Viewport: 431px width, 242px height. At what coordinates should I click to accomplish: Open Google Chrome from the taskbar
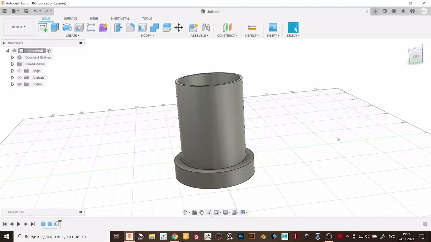click(174, 237)
